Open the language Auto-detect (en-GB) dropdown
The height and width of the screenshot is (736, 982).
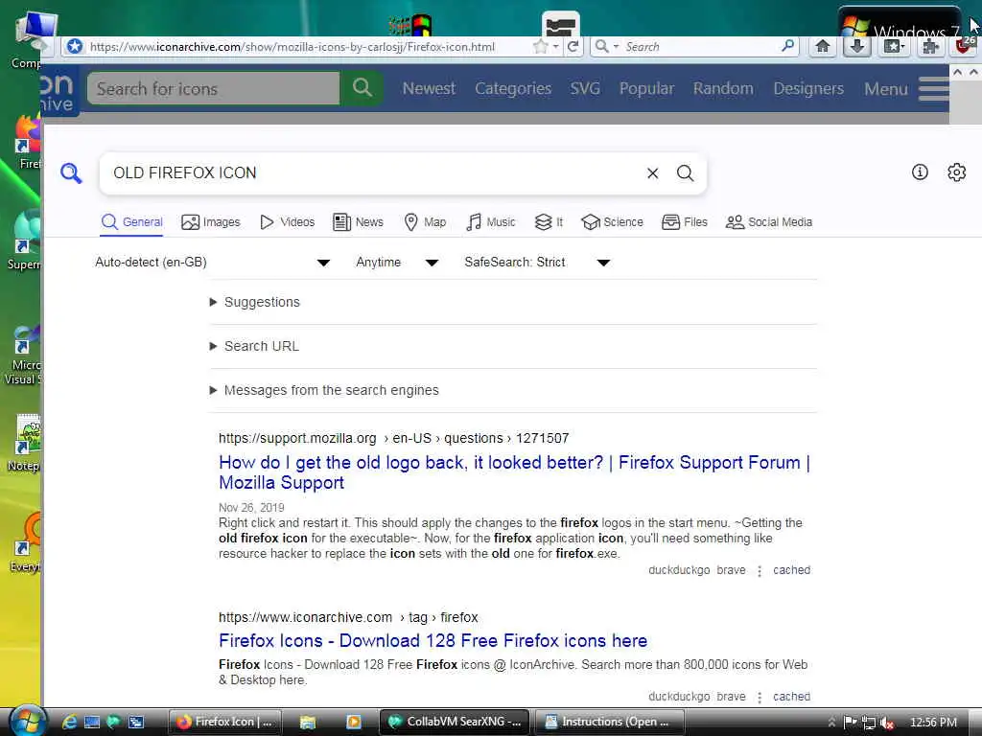pyautogui.click(x=213, y=263)
